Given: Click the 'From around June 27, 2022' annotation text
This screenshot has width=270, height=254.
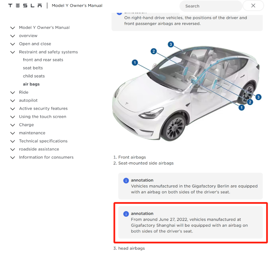Looking at the screenshot, I should click(189, 225).
